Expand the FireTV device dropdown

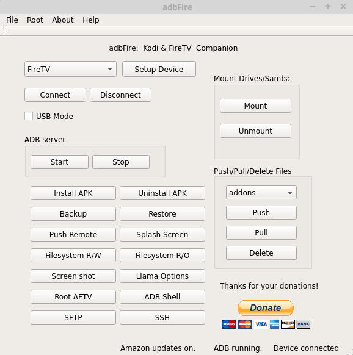click(x=70, y=69)
